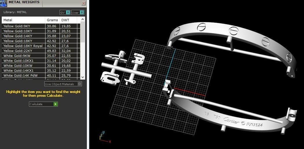This screenshot has width=304, height=149.
Task: Click the XYZ axis indicator in viewport
Action: (105, 137)
